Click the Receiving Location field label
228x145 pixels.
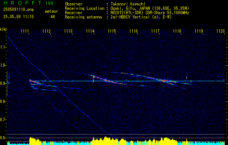point(84,8)
